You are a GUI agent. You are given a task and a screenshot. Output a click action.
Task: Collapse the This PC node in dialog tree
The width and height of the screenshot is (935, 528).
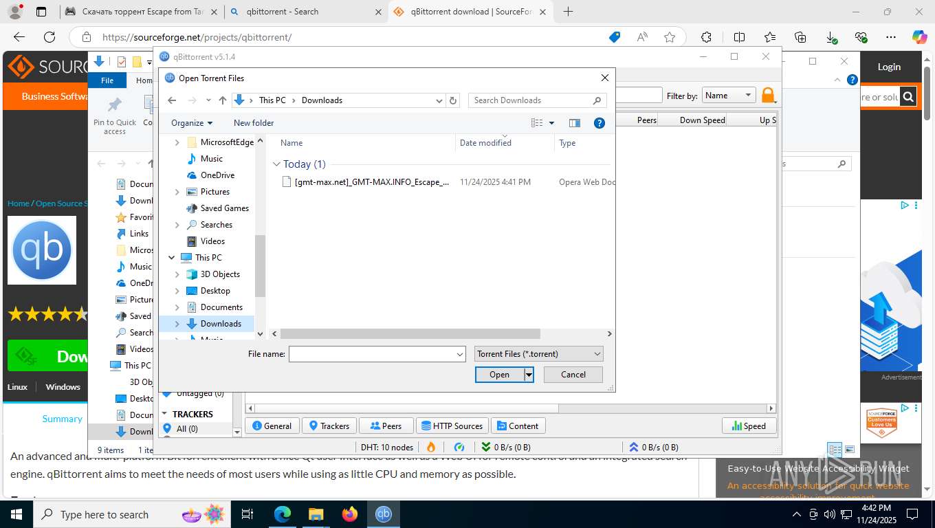tap(171, 258)
